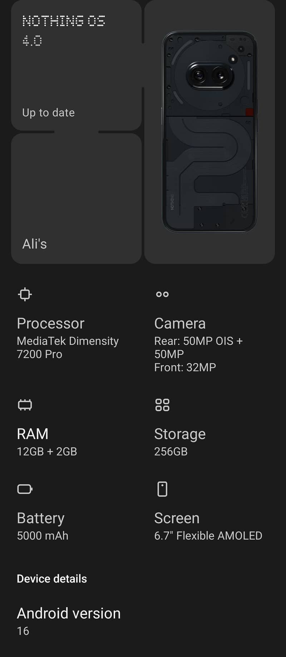Open the Ali's device name card

pyautogui.click(x=76, y=198)
